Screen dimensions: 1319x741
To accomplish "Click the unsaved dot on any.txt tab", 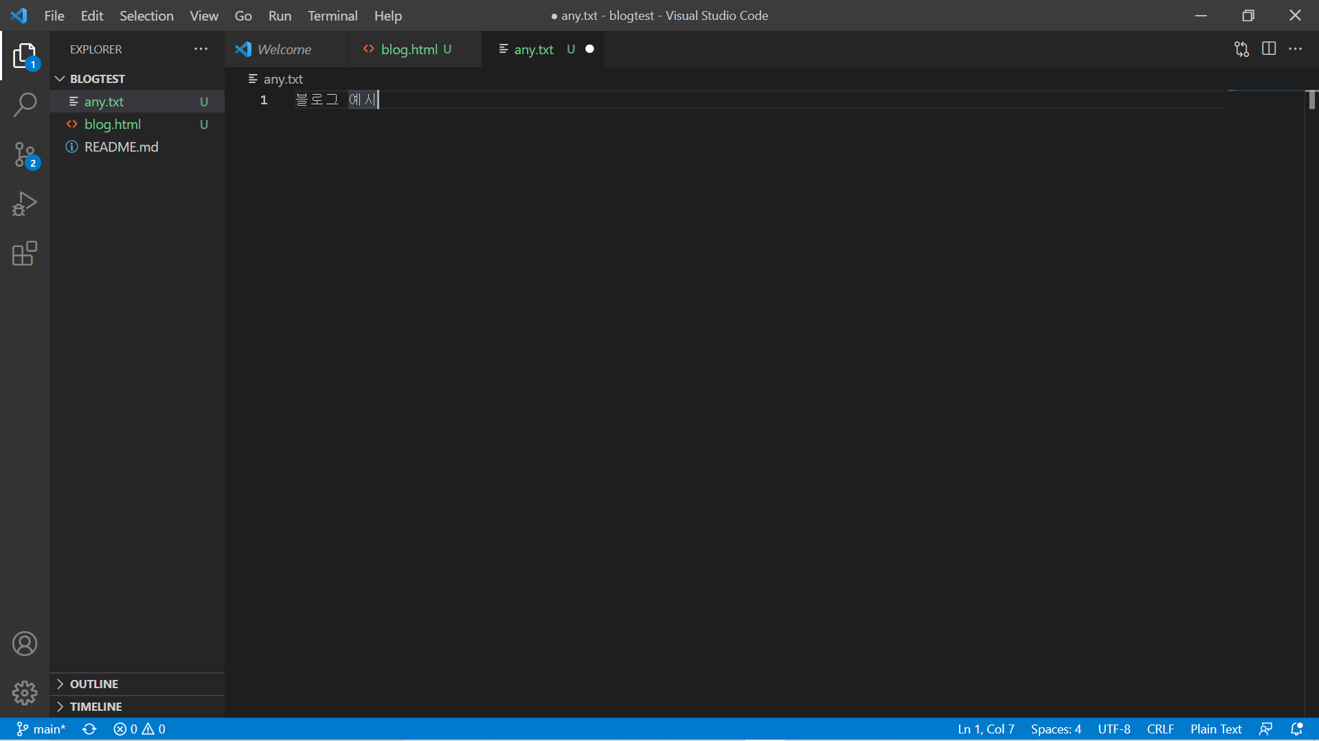I will coord(589,49).
